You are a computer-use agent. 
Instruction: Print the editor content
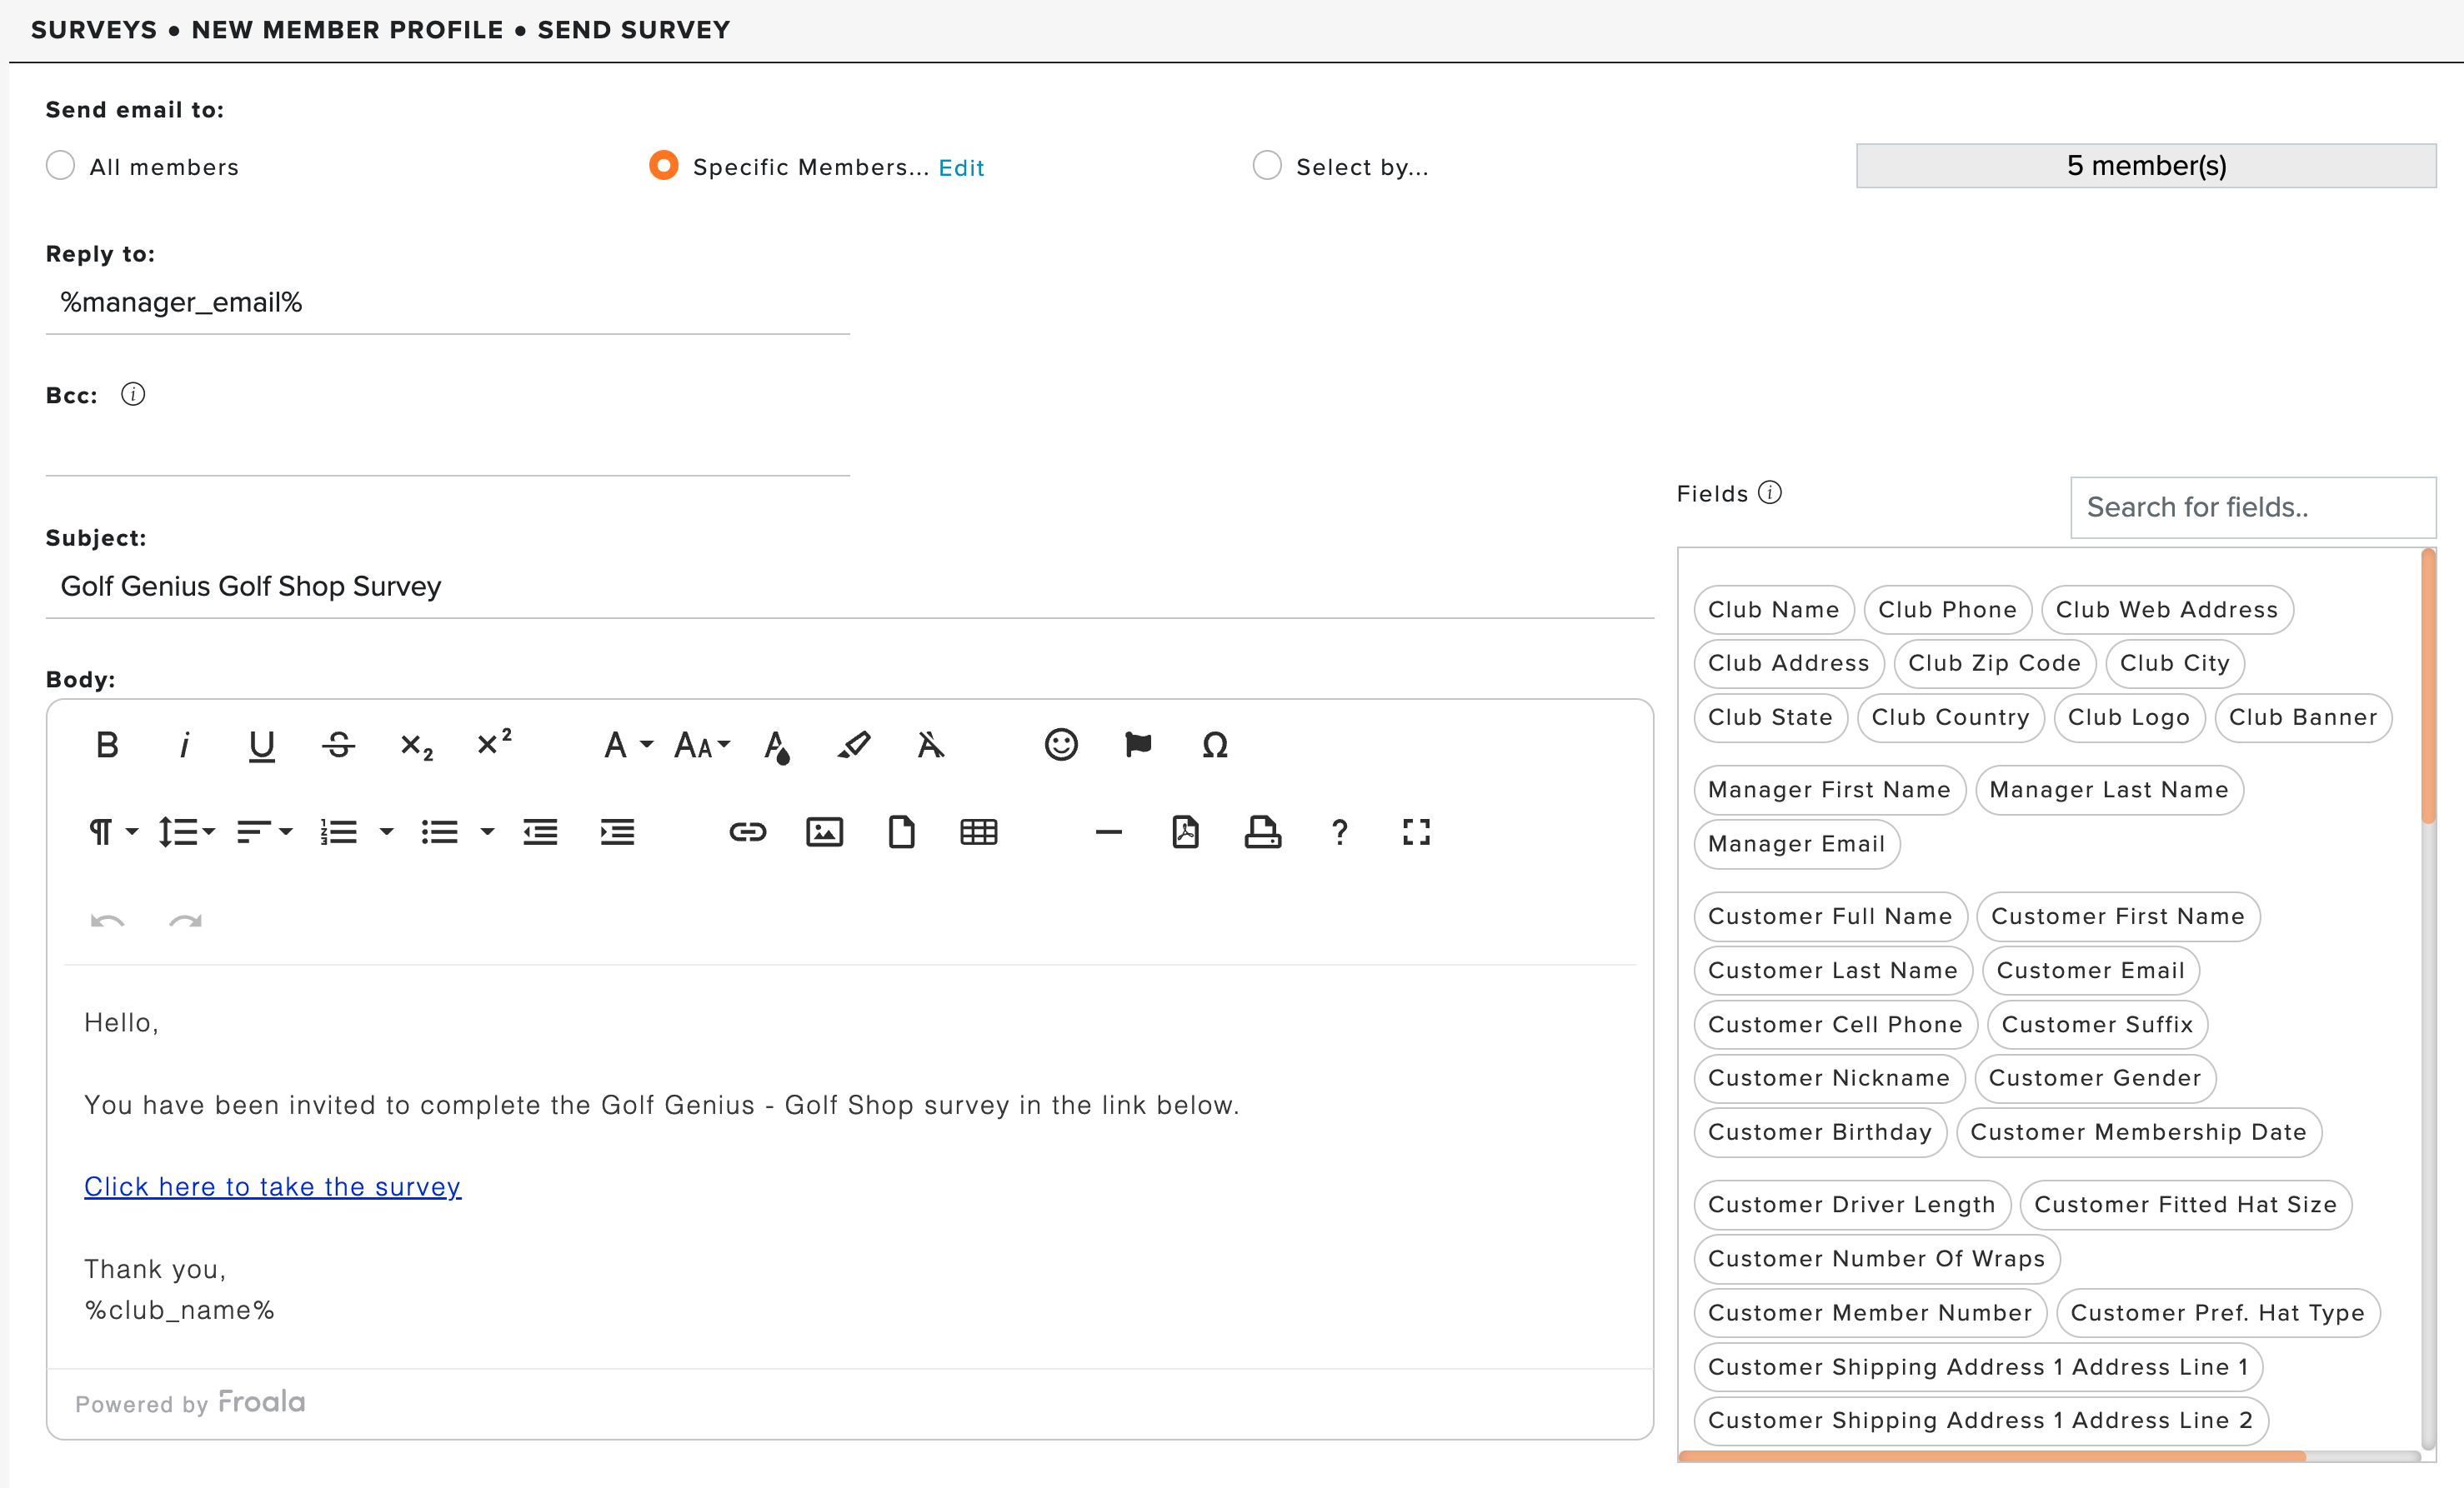click(x=1262, y=832)
